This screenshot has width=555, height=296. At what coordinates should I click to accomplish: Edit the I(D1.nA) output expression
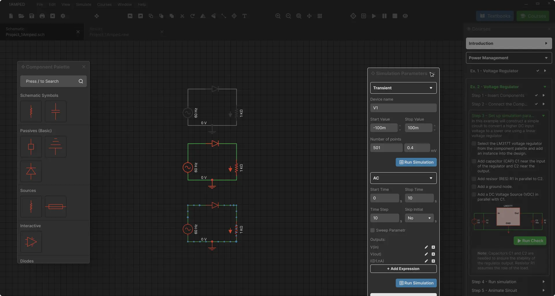click(x=426, y=261)
